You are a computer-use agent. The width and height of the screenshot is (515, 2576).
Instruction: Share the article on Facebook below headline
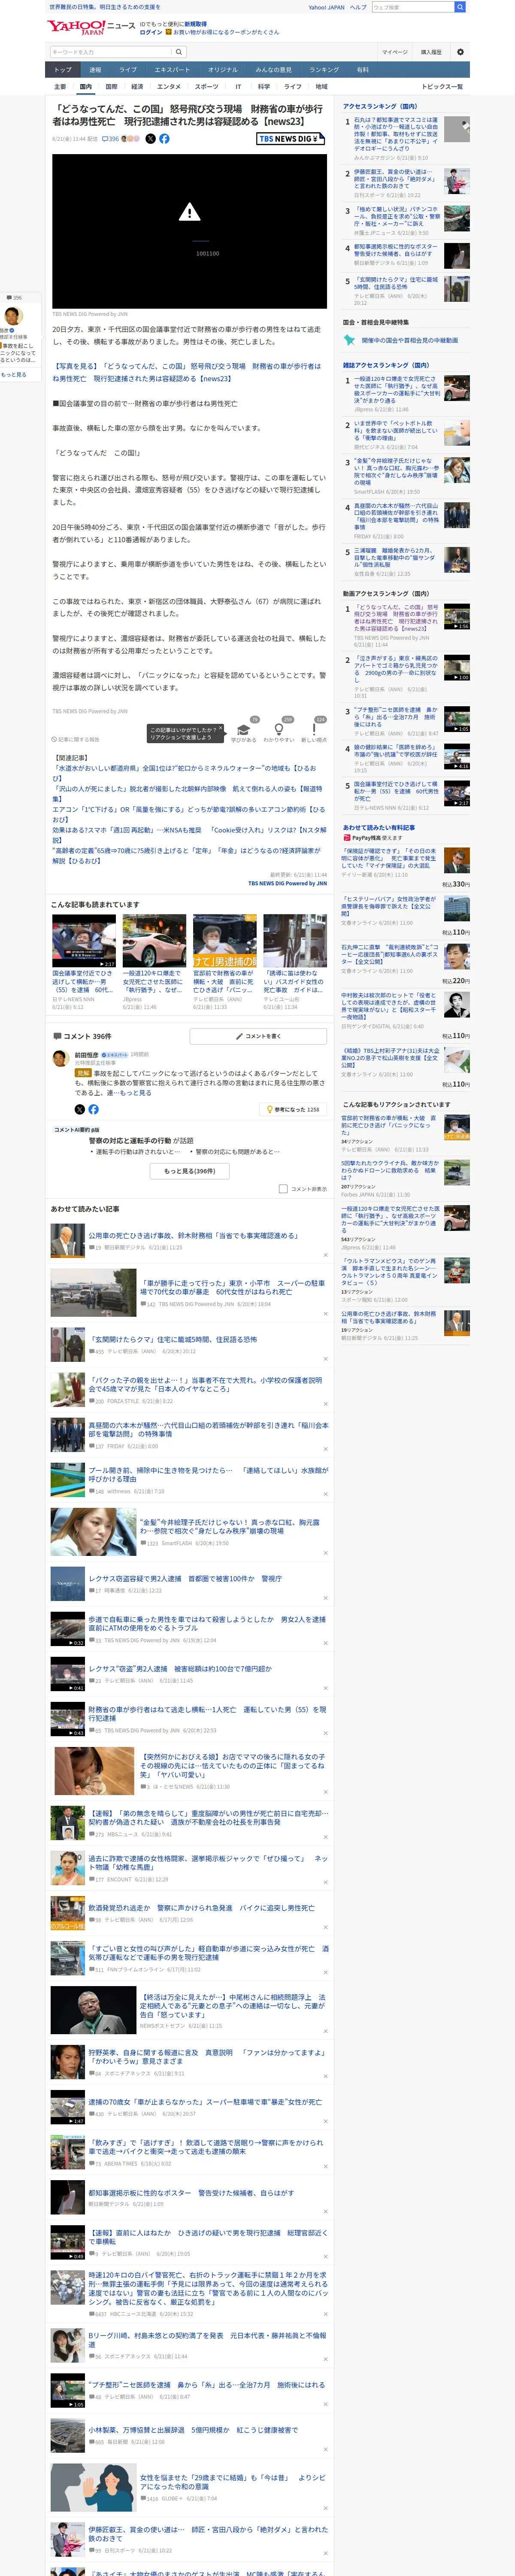(164, 139)
